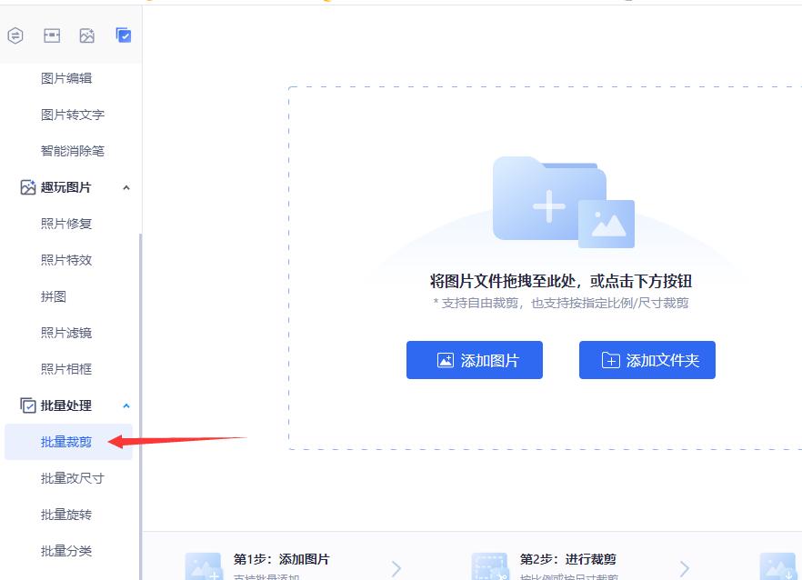Collapse the 批量处理 section
802x580 pixels.
pos(126,405)
